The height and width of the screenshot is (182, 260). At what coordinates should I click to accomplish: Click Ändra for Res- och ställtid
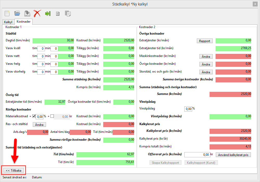(x=39, y=125)
